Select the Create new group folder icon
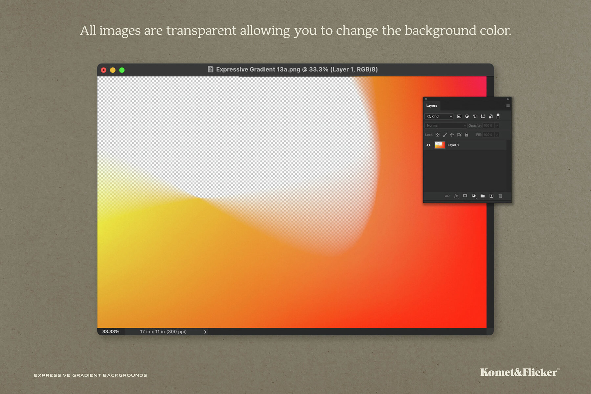 pos(483,196)
